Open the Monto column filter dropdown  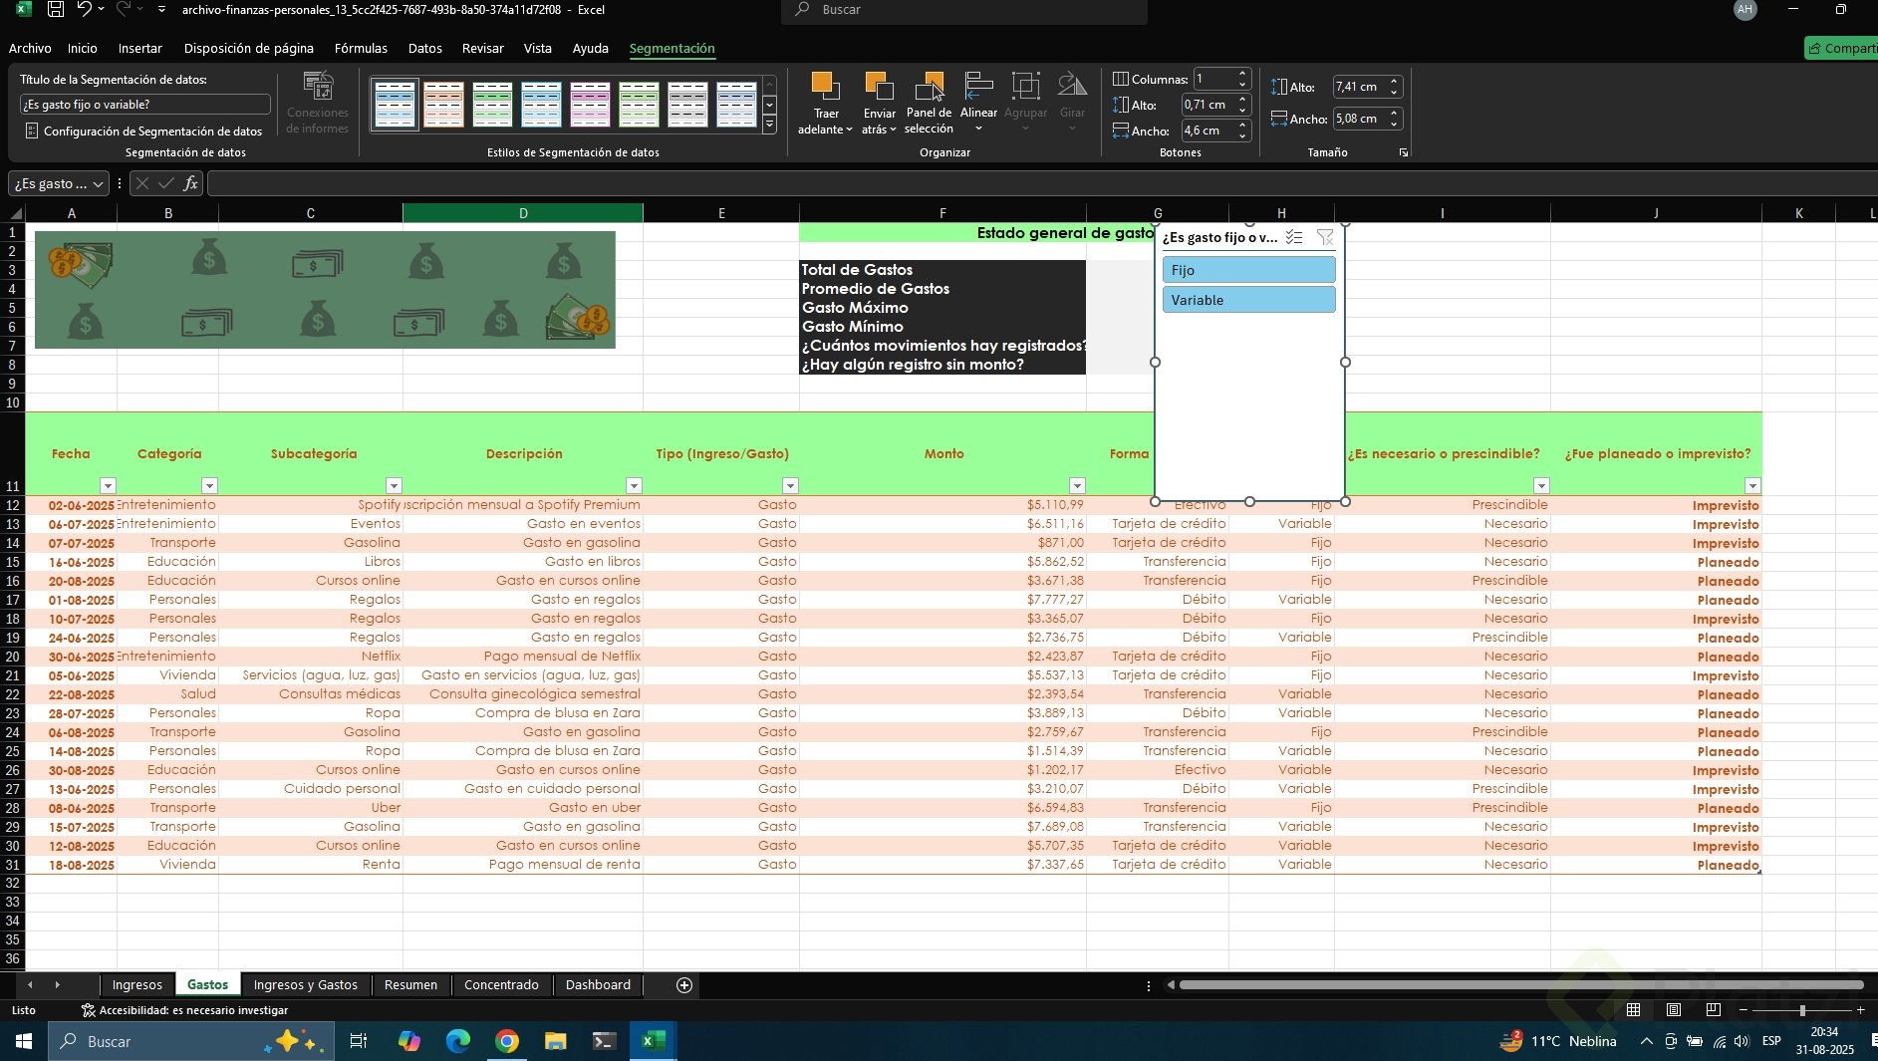[1077, 486]
